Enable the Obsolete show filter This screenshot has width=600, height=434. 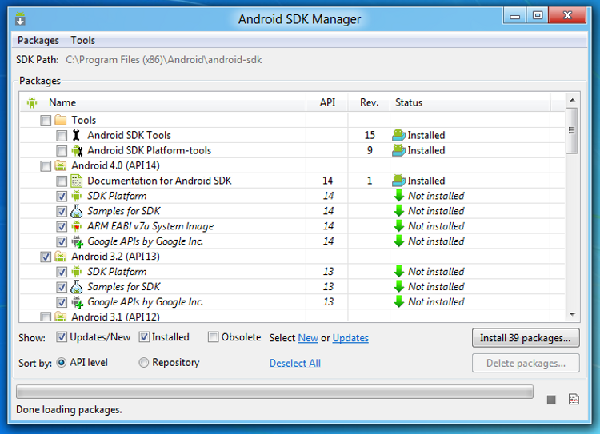213,336
